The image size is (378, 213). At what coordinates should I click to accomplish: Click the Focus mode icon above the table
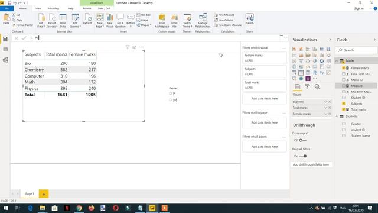pos(134,47)
